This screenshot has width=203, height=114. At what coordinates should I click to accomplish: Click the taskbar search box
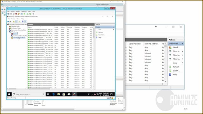[x=29, y=94]
